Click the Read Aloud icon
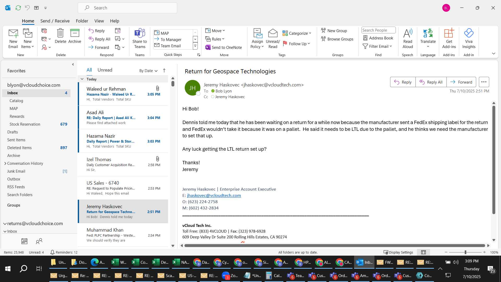501x282 pixels. 408,39
